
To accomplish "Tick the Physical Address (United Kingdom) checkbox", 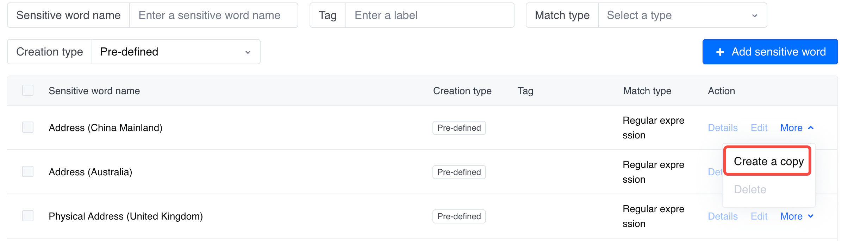I will (x=28, y=216).
